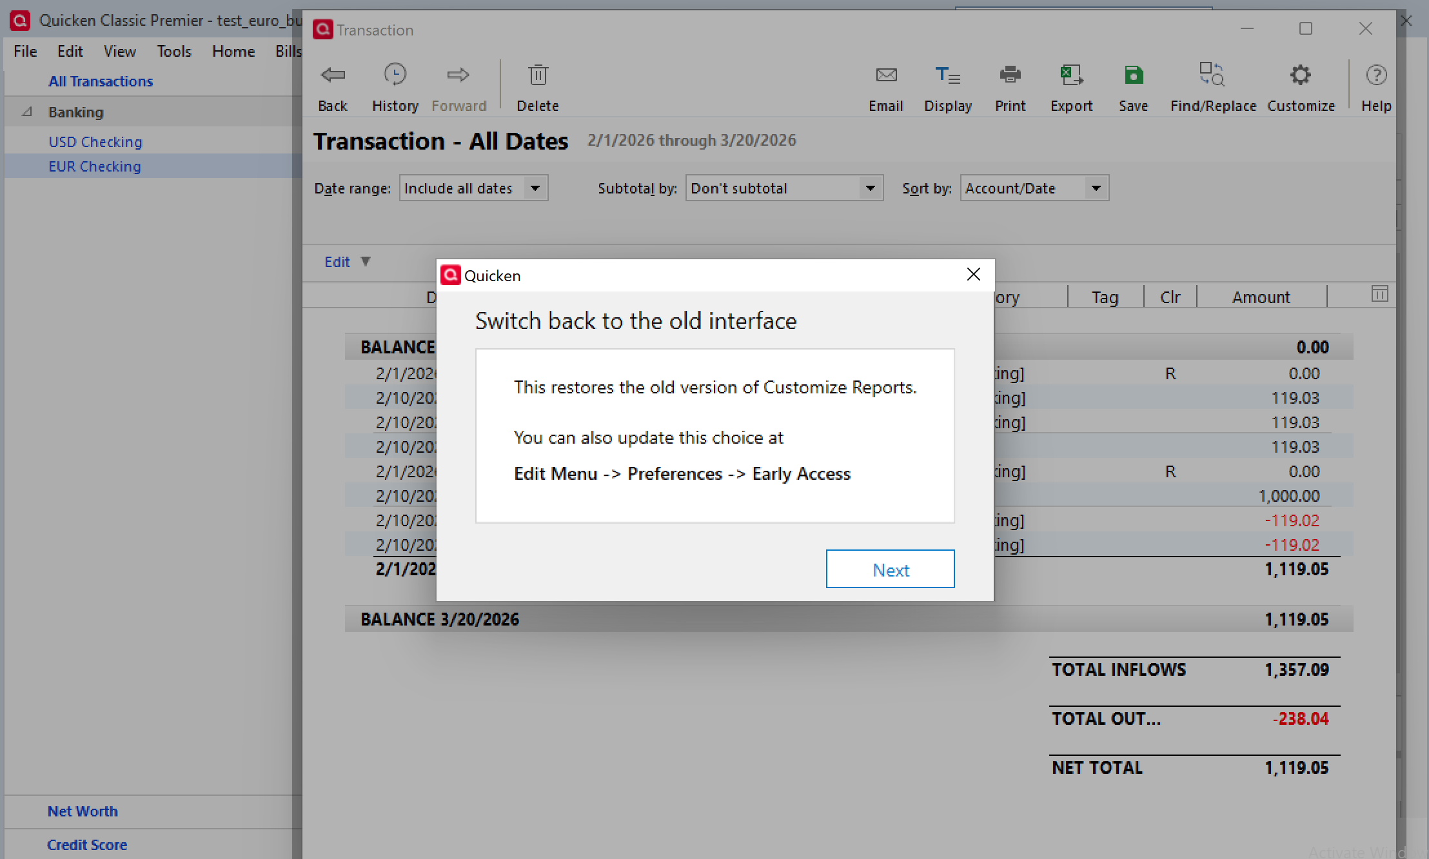Open the Sort by Account/Date dropdown

click(1033, 188)
